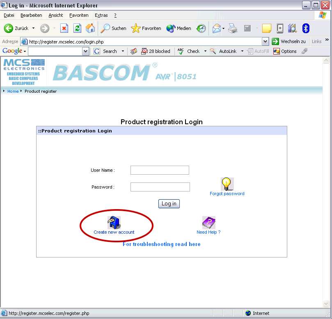This screenshot has width=332, height=319.
Task: Click the lightbulb Forgot password icon
Action: 227,184
